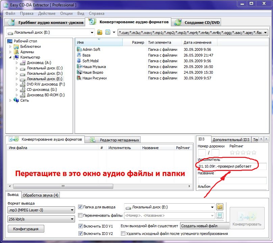Click the Сеть network icon
The image size is (273, 243).
[x=16, y=100]
